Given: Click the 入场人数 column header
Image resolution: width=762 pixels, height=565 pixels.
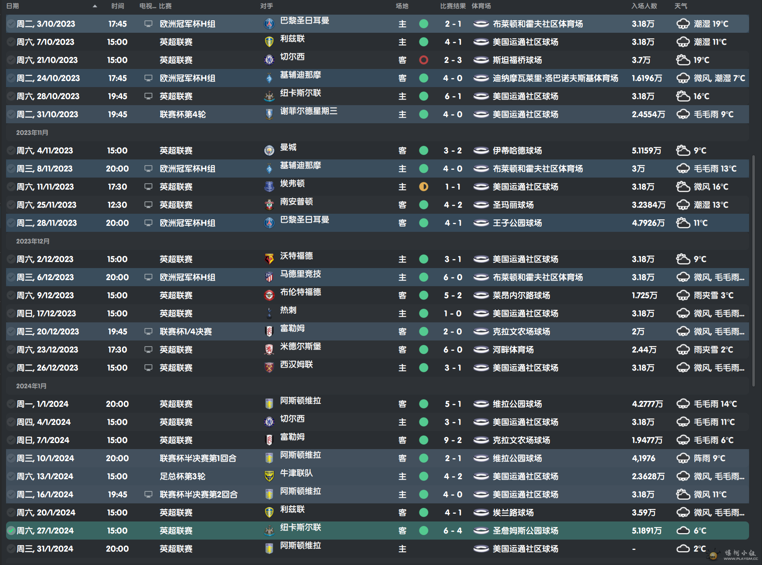Looking at the screenshot, I should pos(644,6).
